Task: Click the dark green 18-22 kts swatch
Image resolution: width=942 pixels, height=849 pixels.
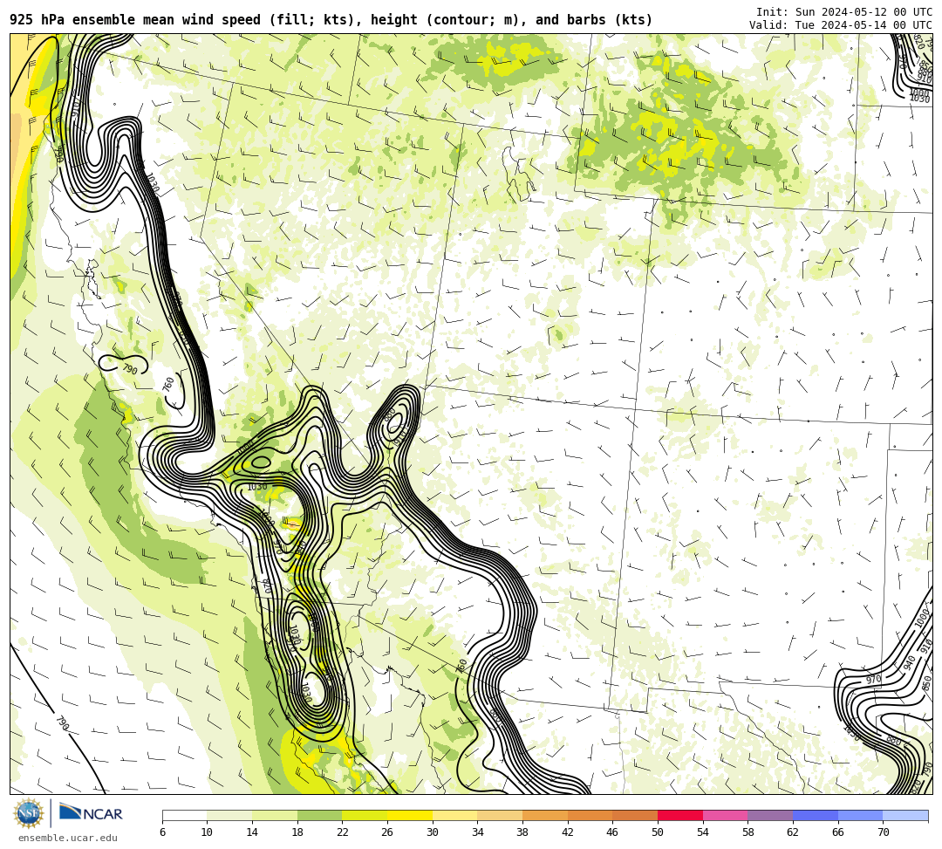Action: [319, 815]
